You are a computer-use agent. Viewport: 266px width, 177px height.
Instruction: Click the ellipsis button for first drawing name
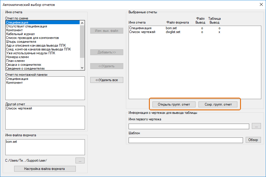256,126
